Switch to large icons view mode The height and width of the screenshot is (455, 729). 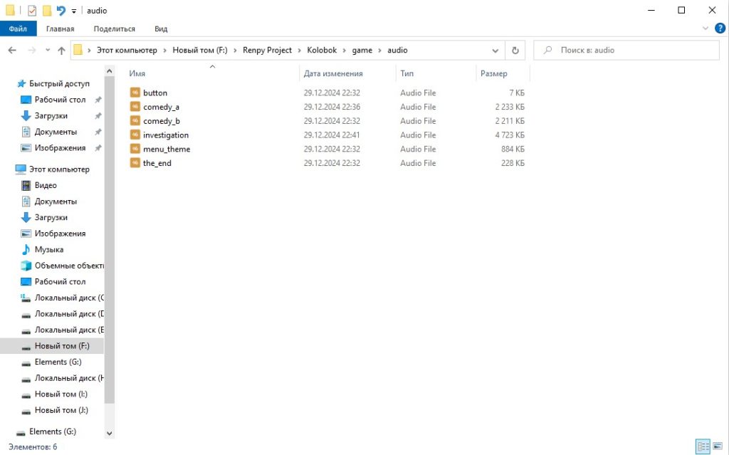click(718, 446)
